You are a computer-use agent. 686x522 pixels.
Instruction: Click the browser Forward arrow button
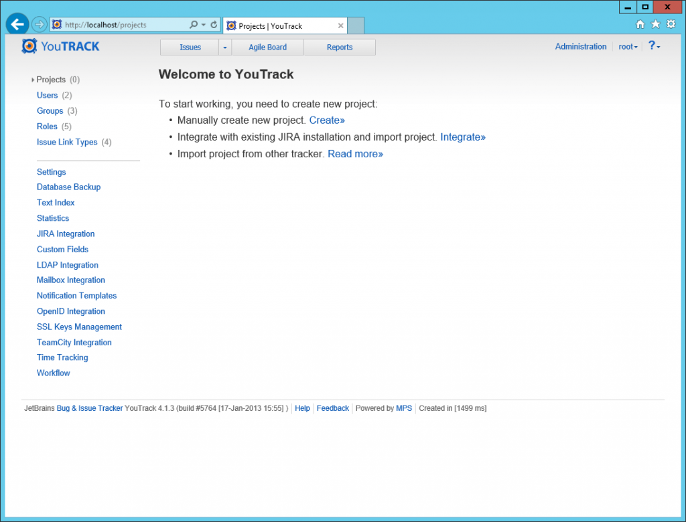click(40, 25)
